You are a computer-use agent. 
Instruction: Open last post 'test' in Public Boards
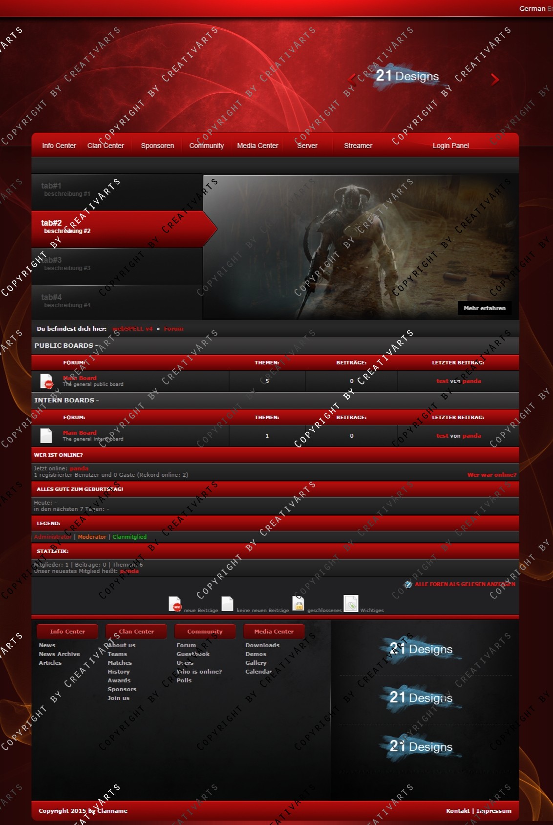(442, 381)
